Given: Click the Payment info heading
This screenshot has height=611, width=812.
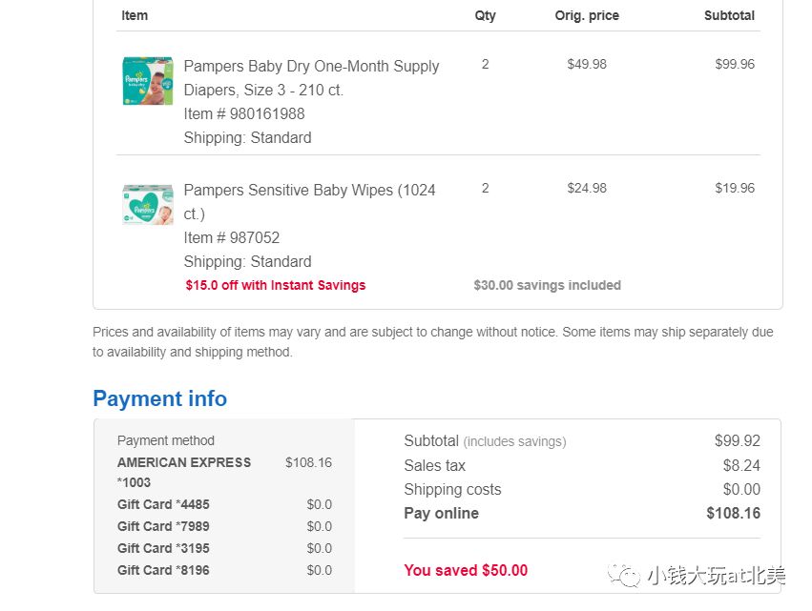Looking at the screenshot, I should pyautogui.click(x=159, y=398).
